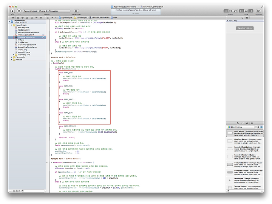Select Disclosure Triangle in the object library
This screenshot has height=204, width=272.
click(245, 181)
